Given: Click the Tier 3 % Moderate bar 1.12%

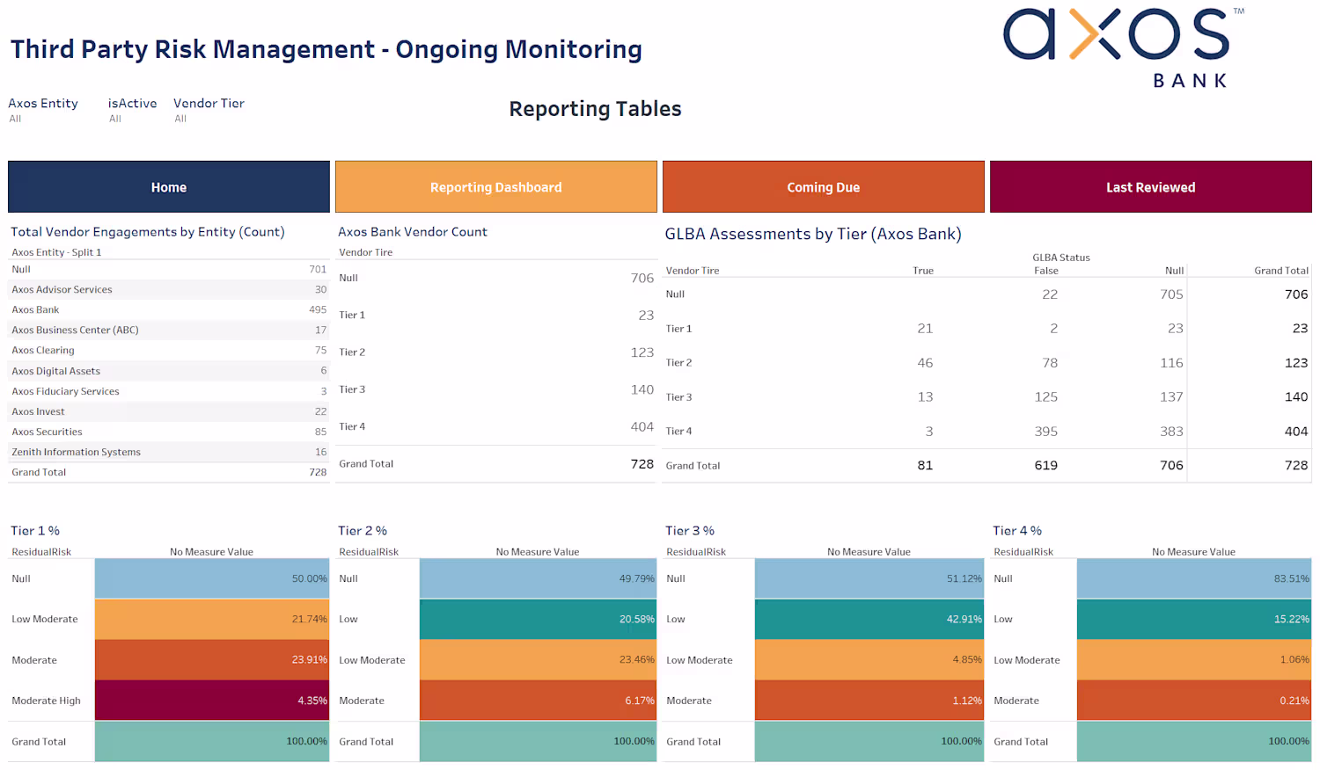Looking at the screenshot, I should (869, 701).
